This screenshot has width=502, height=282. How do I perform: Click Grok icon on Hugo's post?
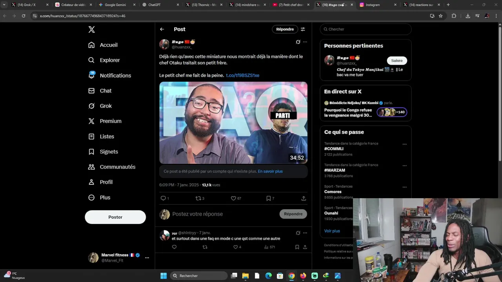point(298,42)
